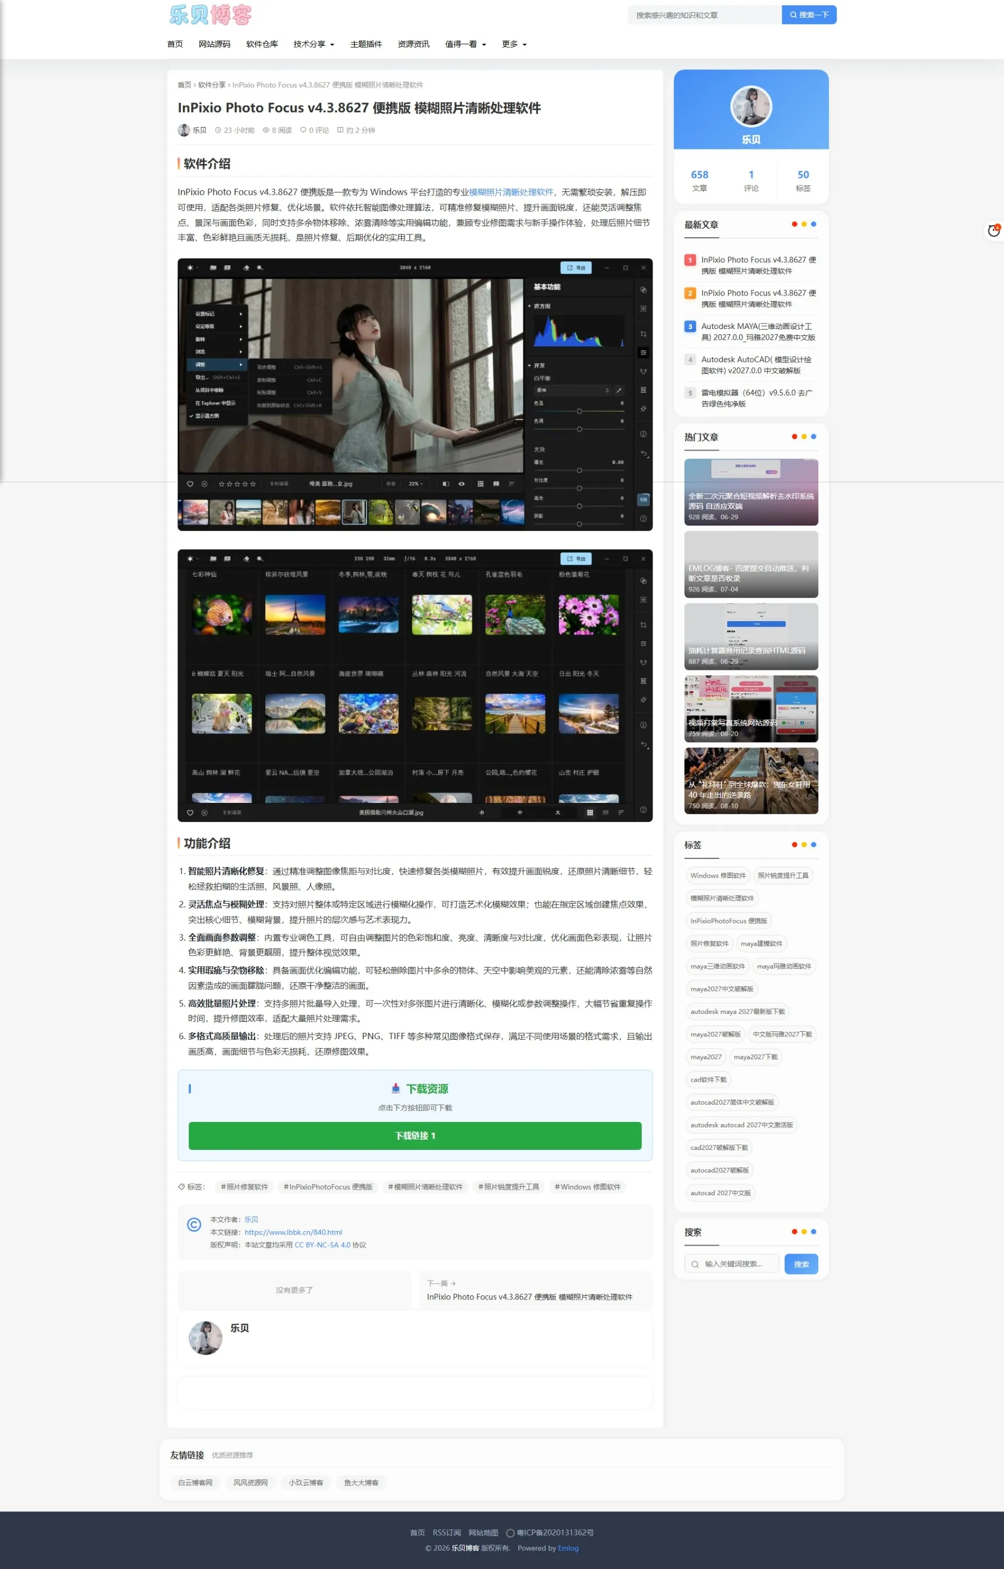This screenshot has height=1569, width=1004.
Task: Click the author portrait in bottom author box
Action: 205,1337
